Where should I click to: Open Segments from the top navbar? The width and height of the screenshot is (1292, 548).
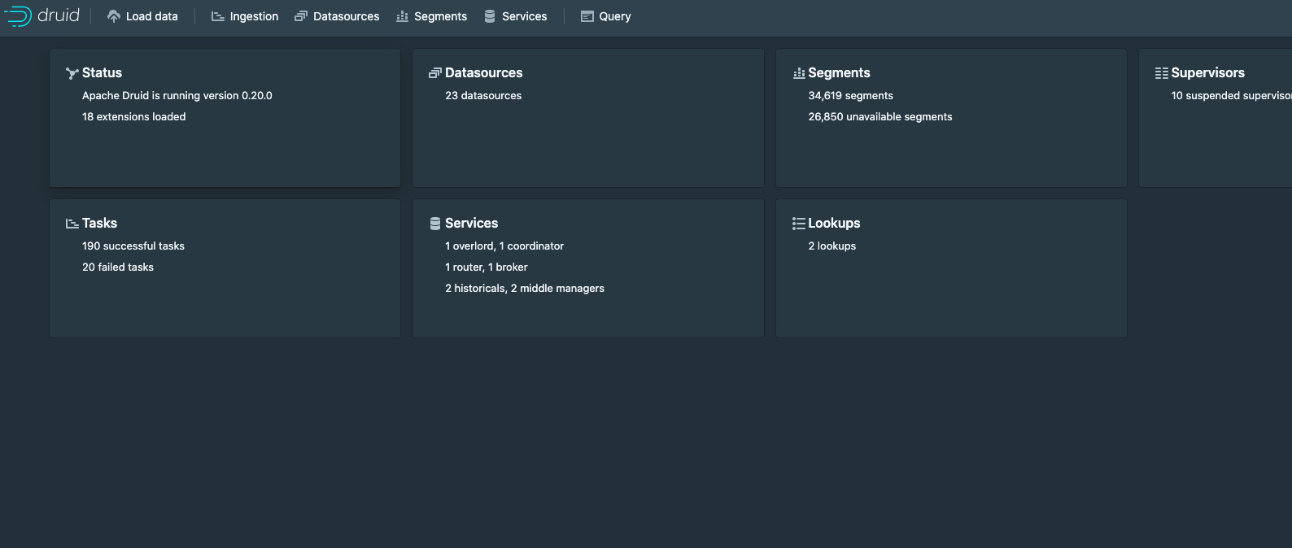pyautogui.click(x=431, y=16)
